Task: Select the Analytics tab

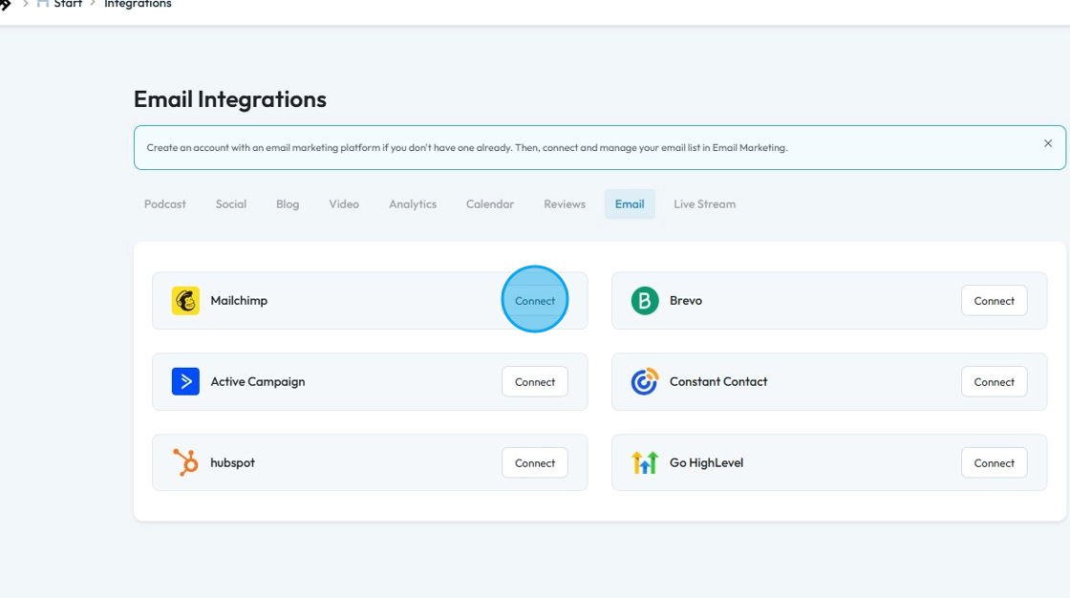Action: click(413, 204)
